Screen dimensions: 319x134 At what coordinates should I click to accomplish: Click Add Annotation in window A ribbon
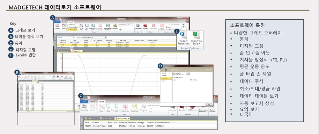tap(174, 25)
